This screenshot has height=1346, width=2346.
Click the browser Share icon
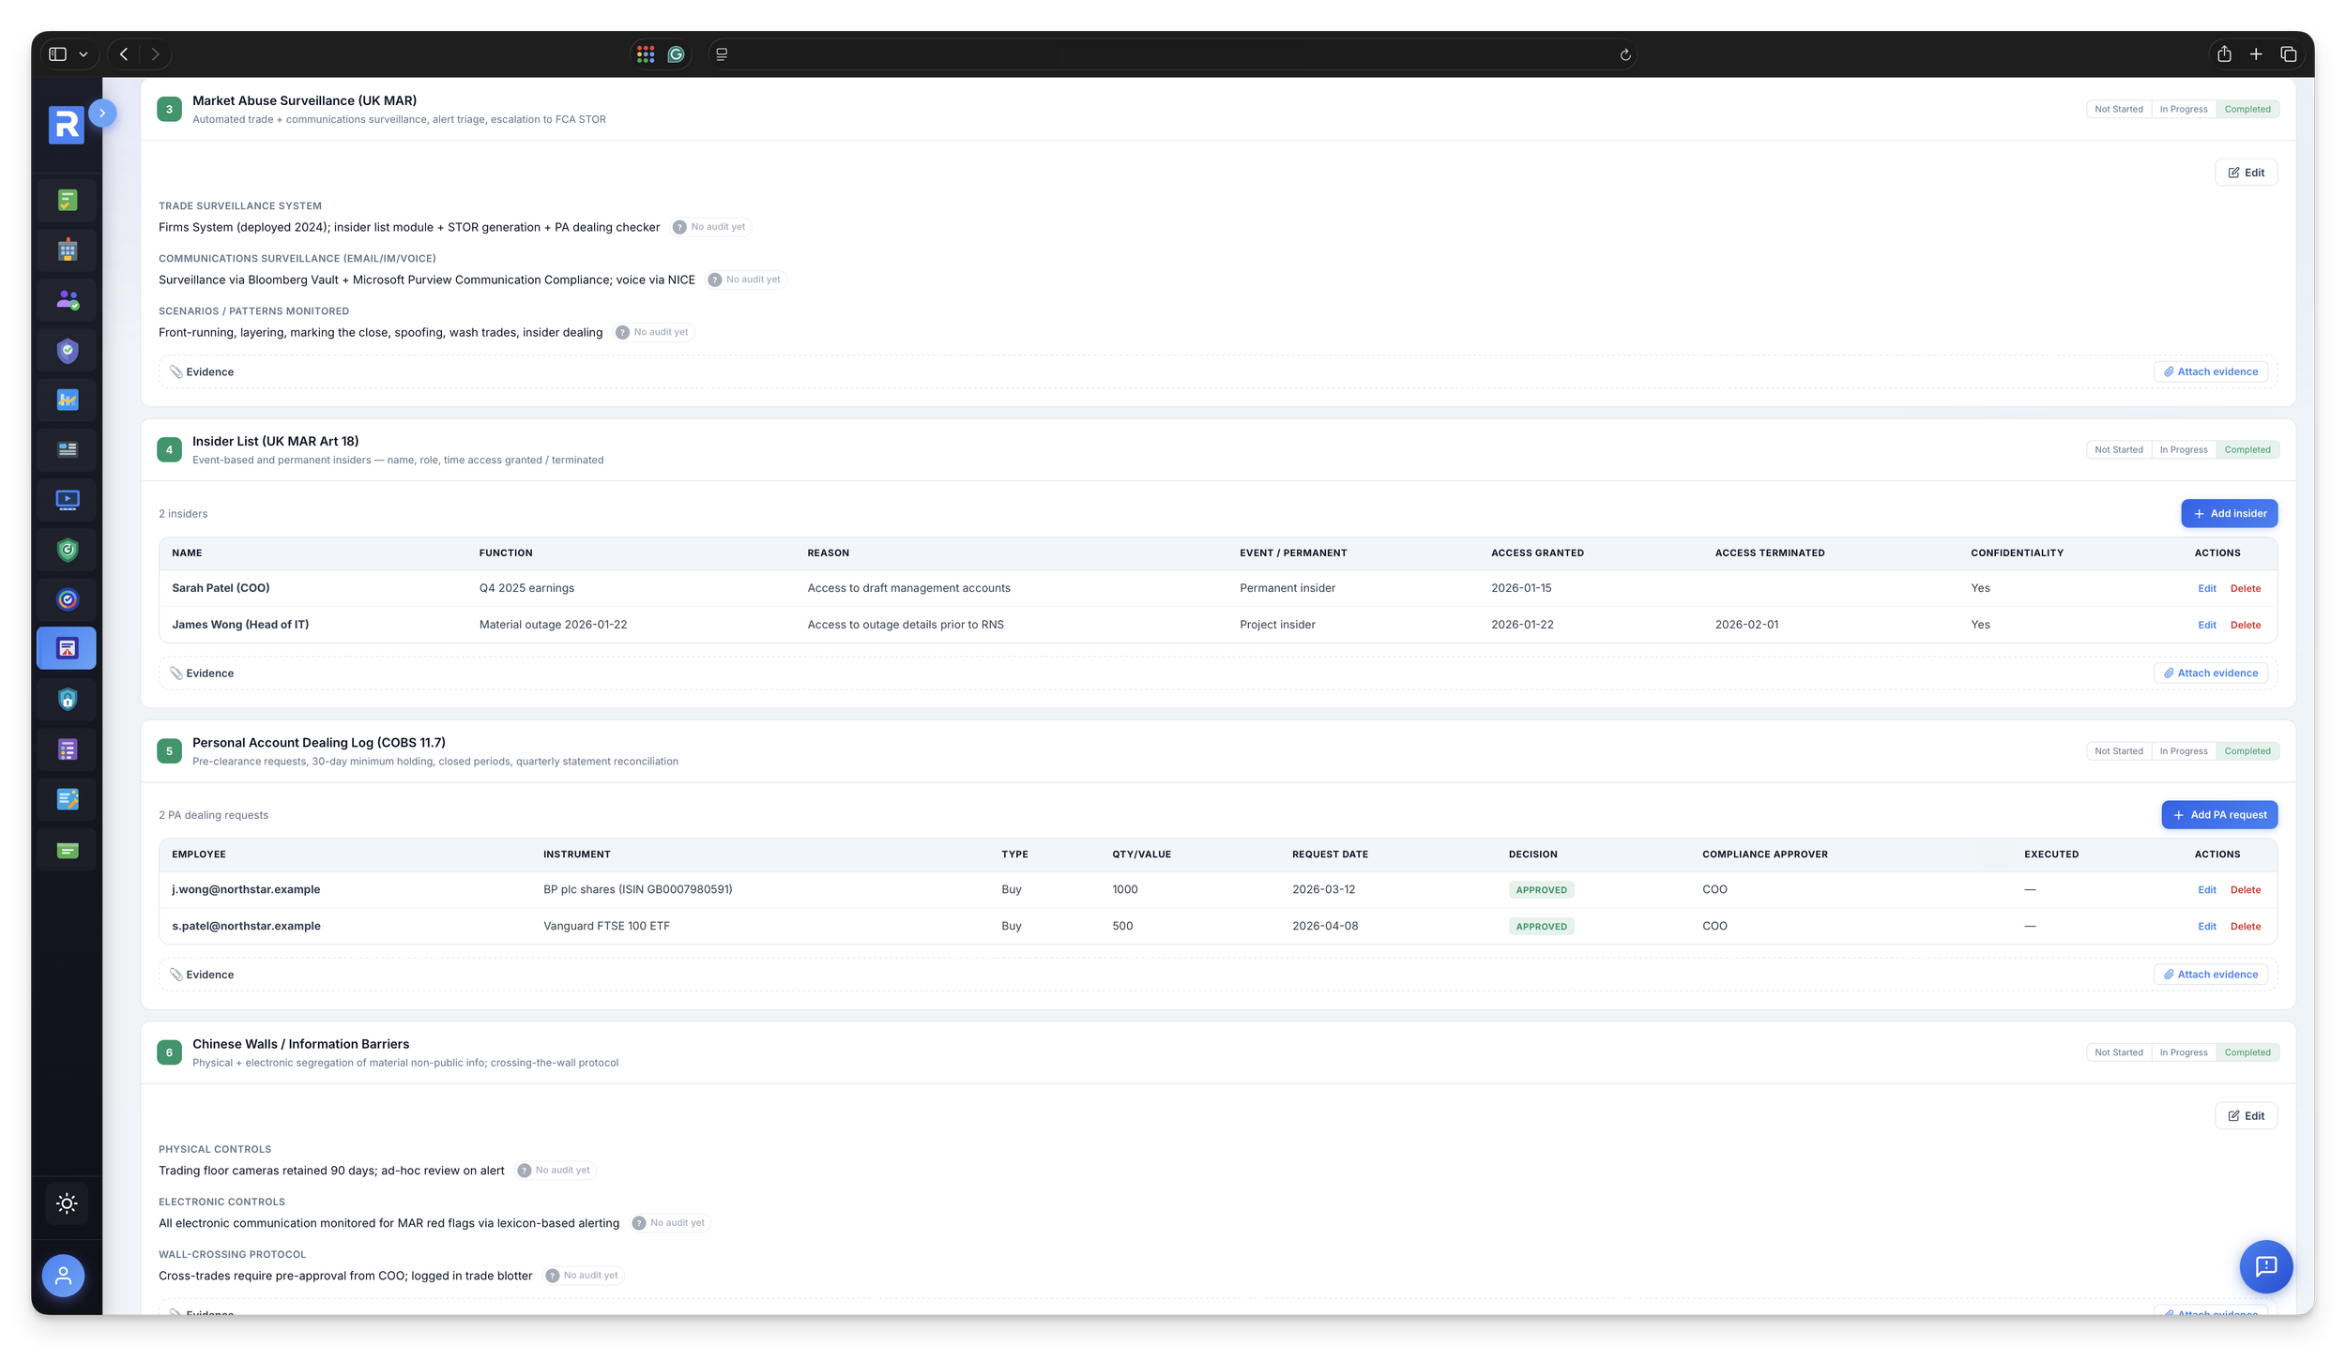(x=2224, y=54)
